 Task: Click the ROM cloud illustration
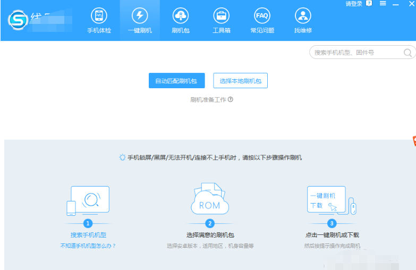(x=210, y=200)
